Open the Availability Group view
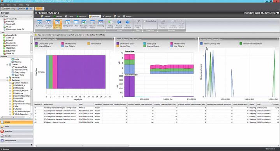Screen dimensions: 280x151 (x=48, y=24)
